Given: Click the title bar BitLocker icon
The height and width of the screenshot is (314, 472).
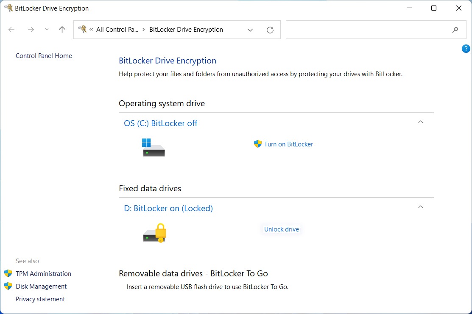Looking at the screenshot, I should click(x=8, y=8).
